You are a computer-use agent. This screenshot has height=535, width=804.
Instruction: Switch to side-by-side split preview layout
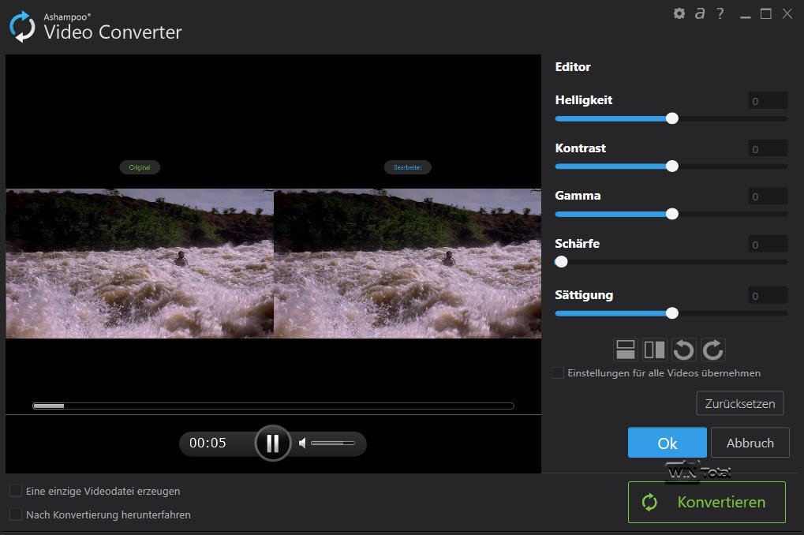(654, 350)
